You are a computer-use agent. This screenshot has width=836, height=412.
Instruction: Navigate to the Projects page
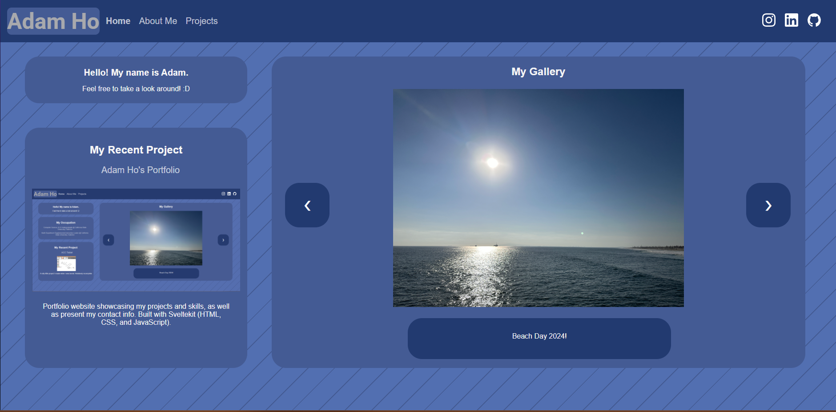pyautogui.click(x=201, y=21)
